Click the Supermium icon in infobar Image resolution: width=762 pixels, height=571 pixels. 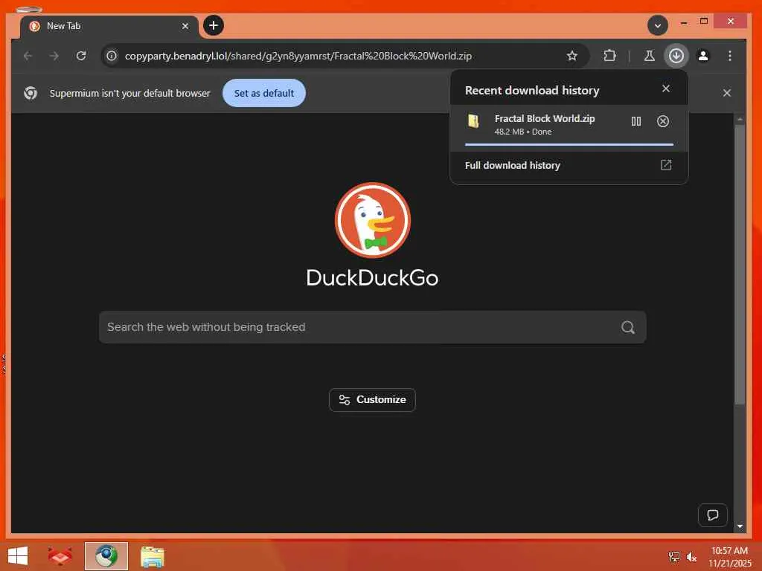pos(30,93)
